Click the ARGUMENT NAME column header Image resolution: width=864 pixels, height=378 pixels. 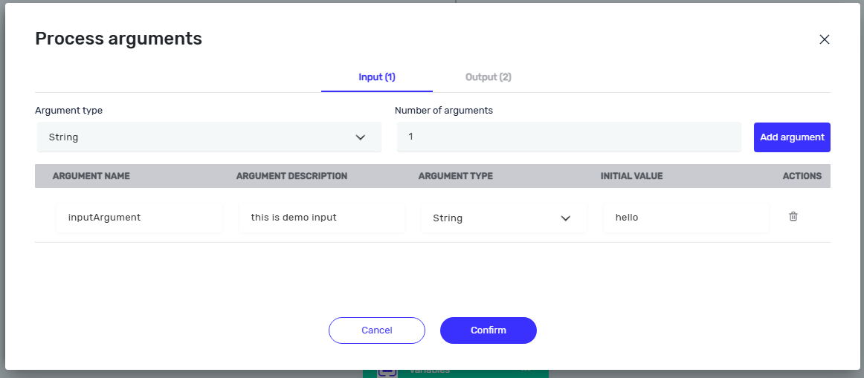pyautogui.click(x=91, y=176)
